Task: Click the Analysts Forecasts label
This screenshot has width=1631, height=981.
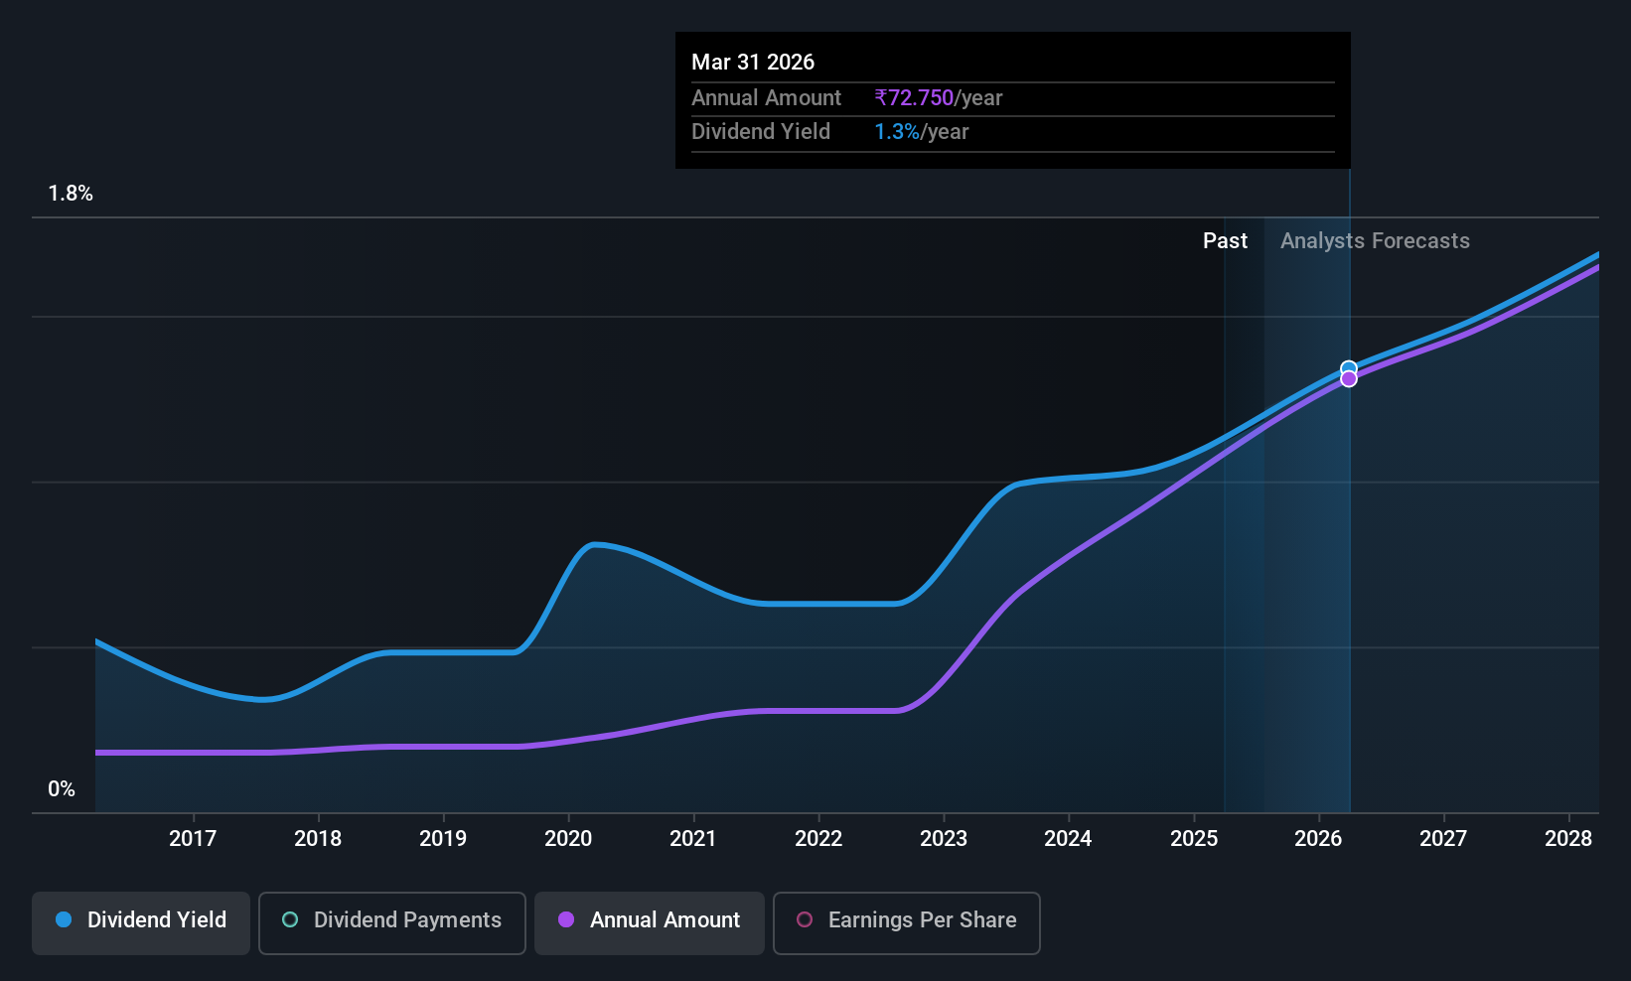Action: (x=1375, y=241)
